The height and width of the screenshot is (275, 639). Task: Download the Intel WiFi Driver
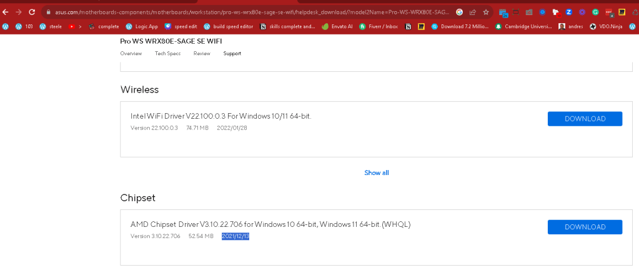click(x=585, y=119)
